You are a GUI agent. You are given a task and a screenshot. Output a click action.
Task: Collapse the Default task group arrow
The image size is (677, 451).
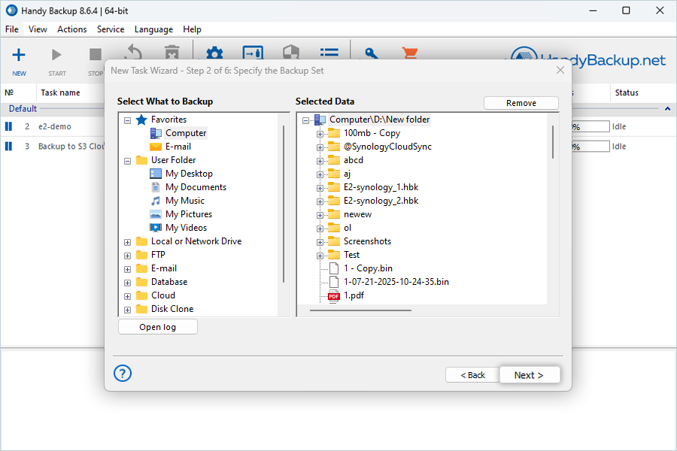pyautogui.click(x=667, y=109)
